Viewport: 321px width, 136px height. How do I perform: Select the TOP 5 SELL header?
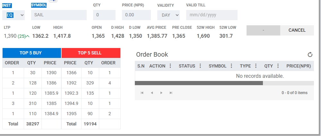coord(91,53)
